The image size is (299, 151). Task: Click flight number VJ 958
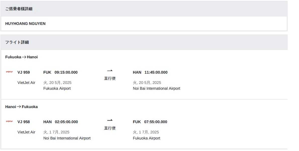click(x=24, y=122)
